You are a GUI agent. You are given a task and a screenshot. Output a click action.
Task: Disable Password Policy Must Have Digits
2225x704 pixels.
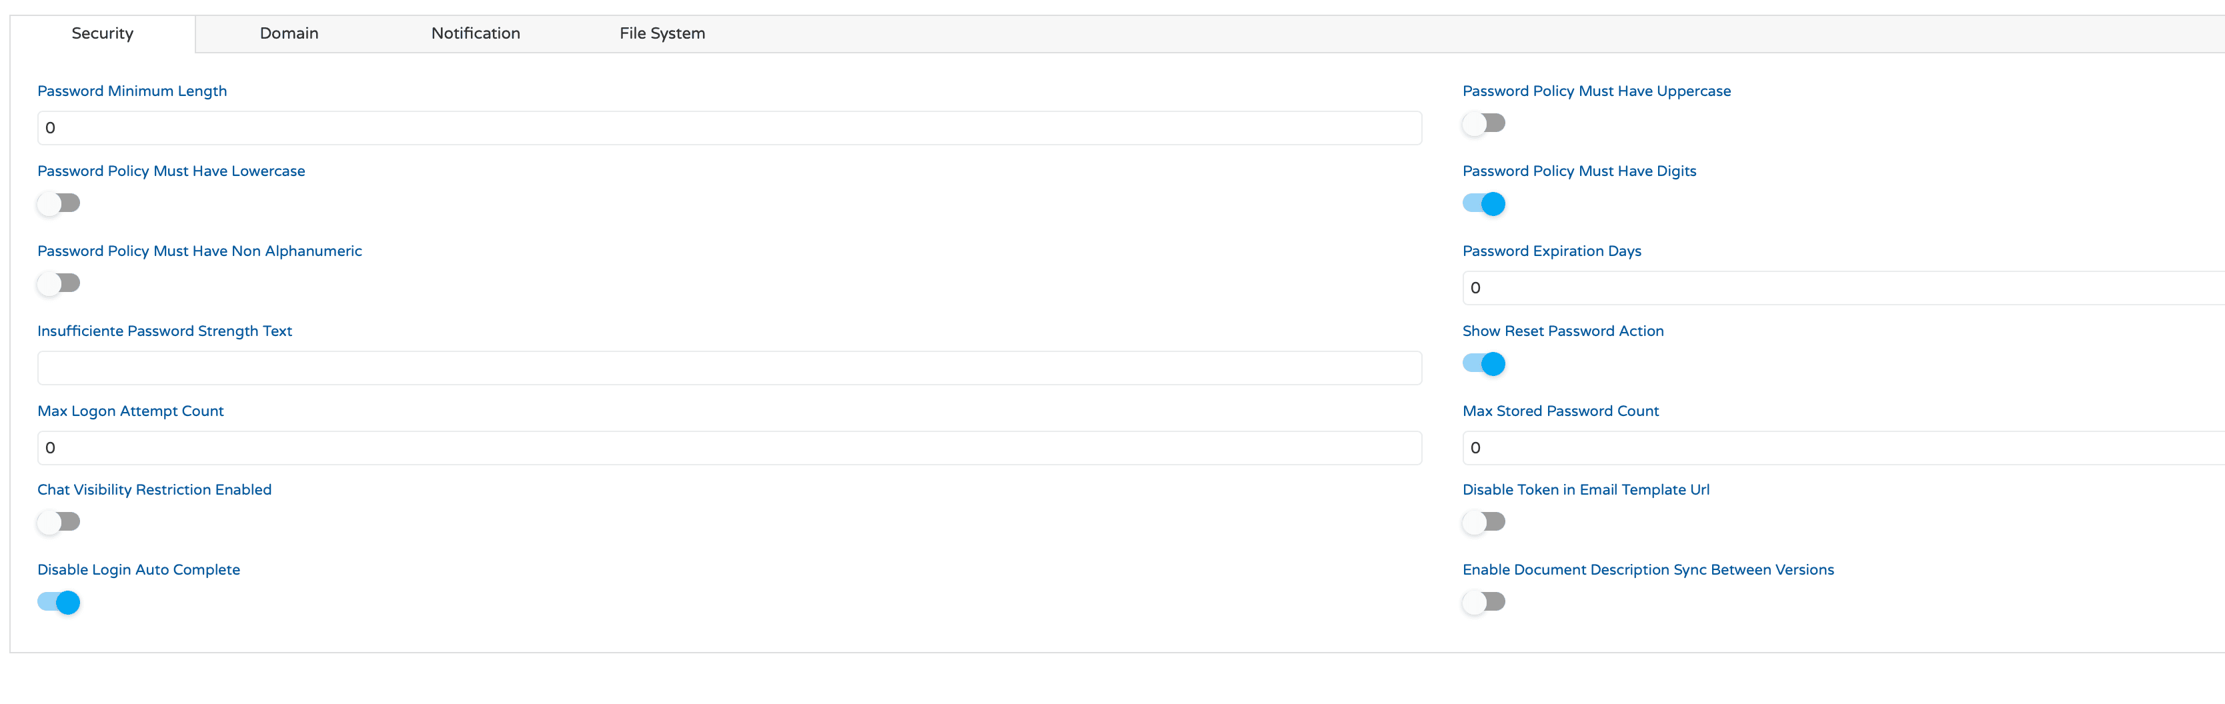point(1483,204)
